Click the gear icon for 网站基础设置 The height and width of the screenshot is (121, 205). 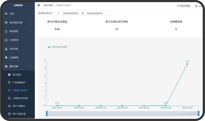click(6, 22)
